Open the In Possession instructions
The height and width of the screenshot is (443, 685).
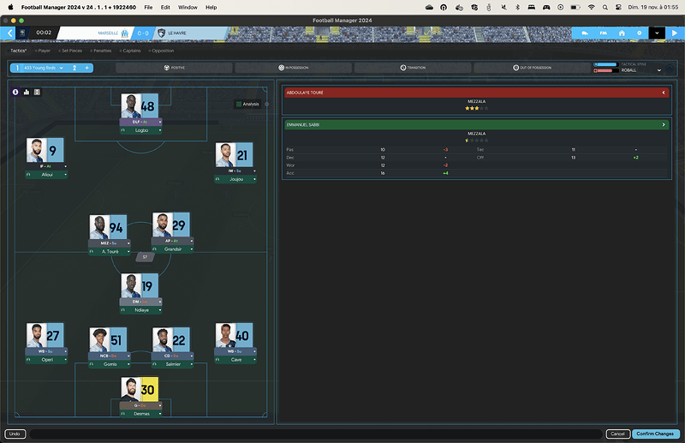[293, 68]
